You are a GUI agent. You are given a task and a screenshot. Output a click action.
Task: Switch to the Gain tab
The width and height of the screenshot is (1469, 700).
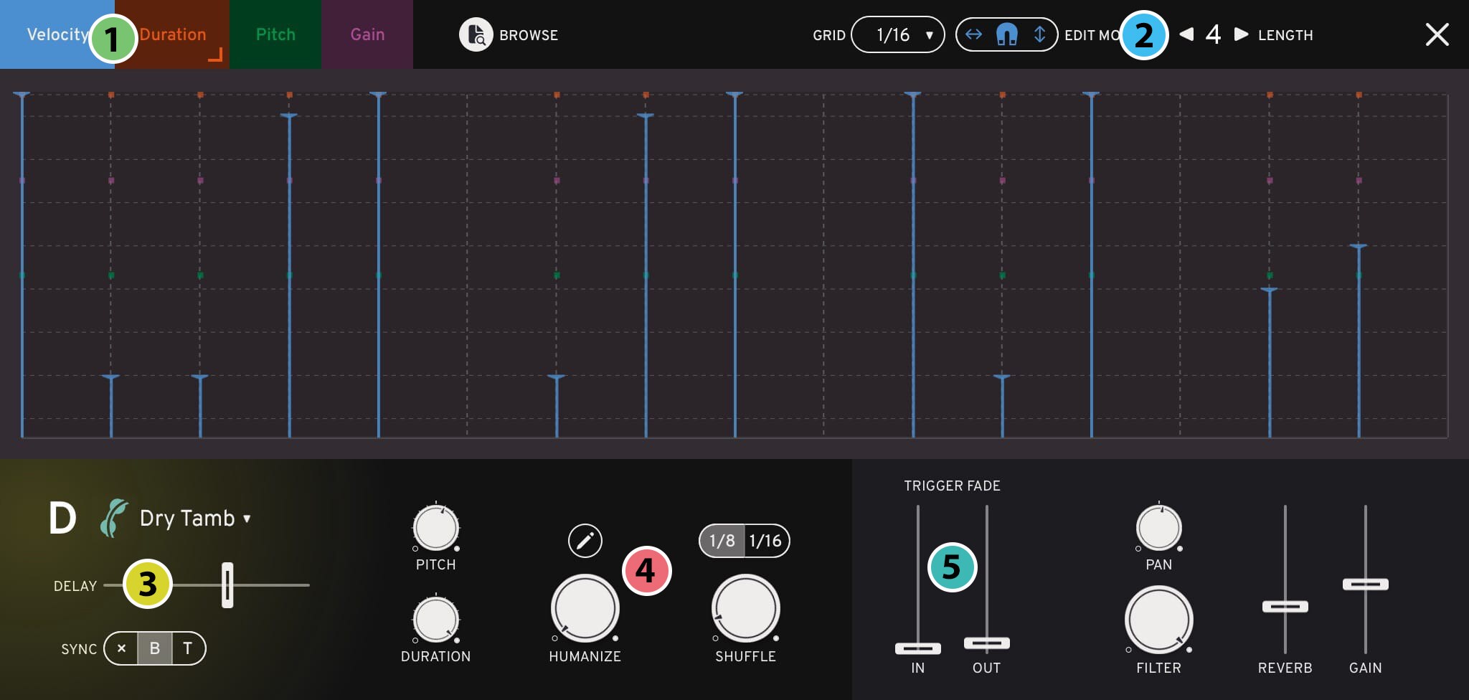tap(367, 34)
